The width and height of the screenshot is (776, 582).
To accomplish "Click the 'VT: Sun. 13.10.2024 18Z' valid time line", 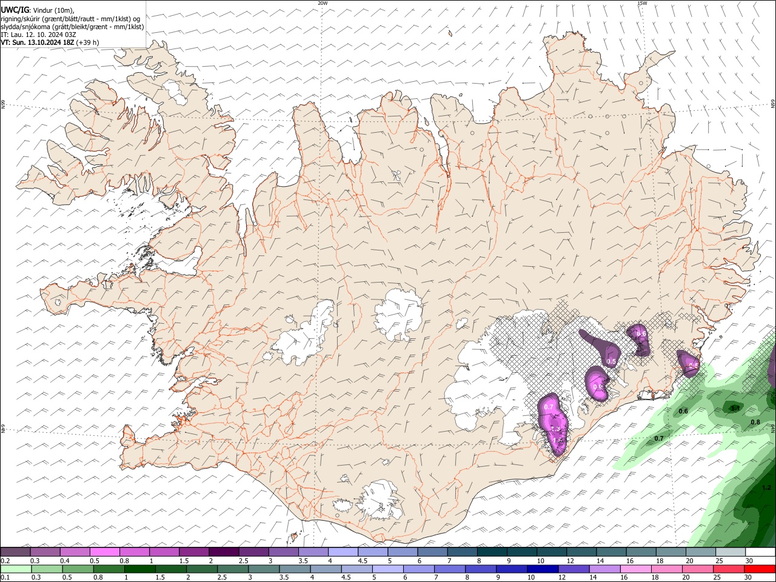I will pyautogui.click(x=50, y=42).
